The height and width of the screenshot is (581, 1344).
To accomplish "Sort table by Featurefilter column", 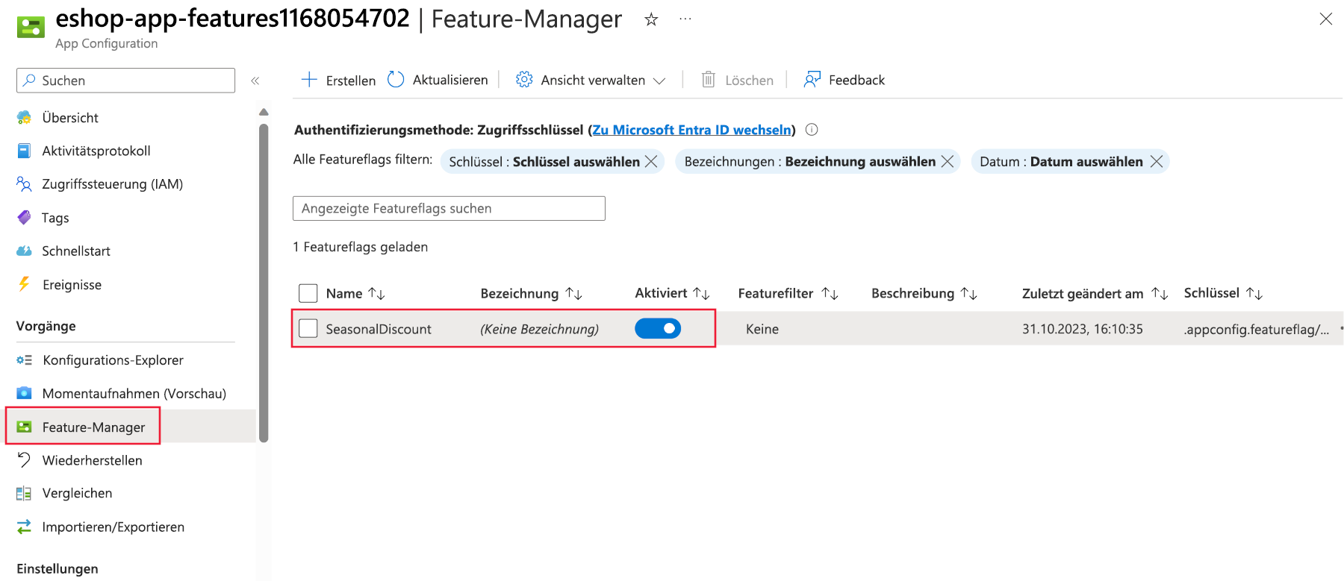I will click(x=788, y=294).
